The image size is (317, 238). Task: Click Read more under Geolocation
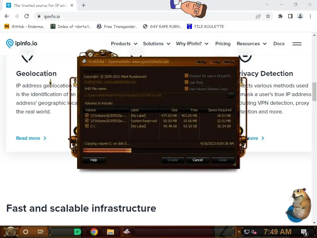[x=31, y=138]
